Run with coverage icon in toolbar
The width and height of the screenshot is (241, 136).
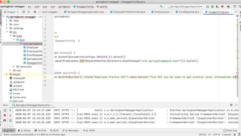click(217, 7)
